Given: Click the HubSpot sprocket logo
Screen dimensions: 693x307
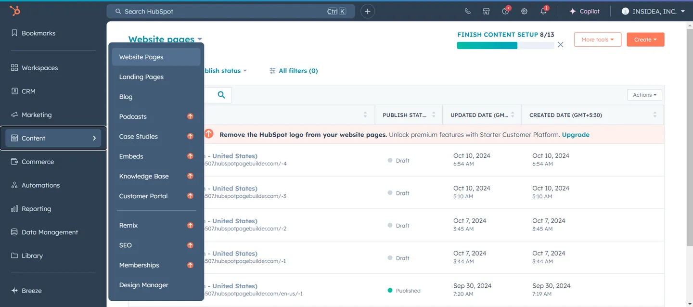Looking at the screenshot, I should (x=15, y=11).
